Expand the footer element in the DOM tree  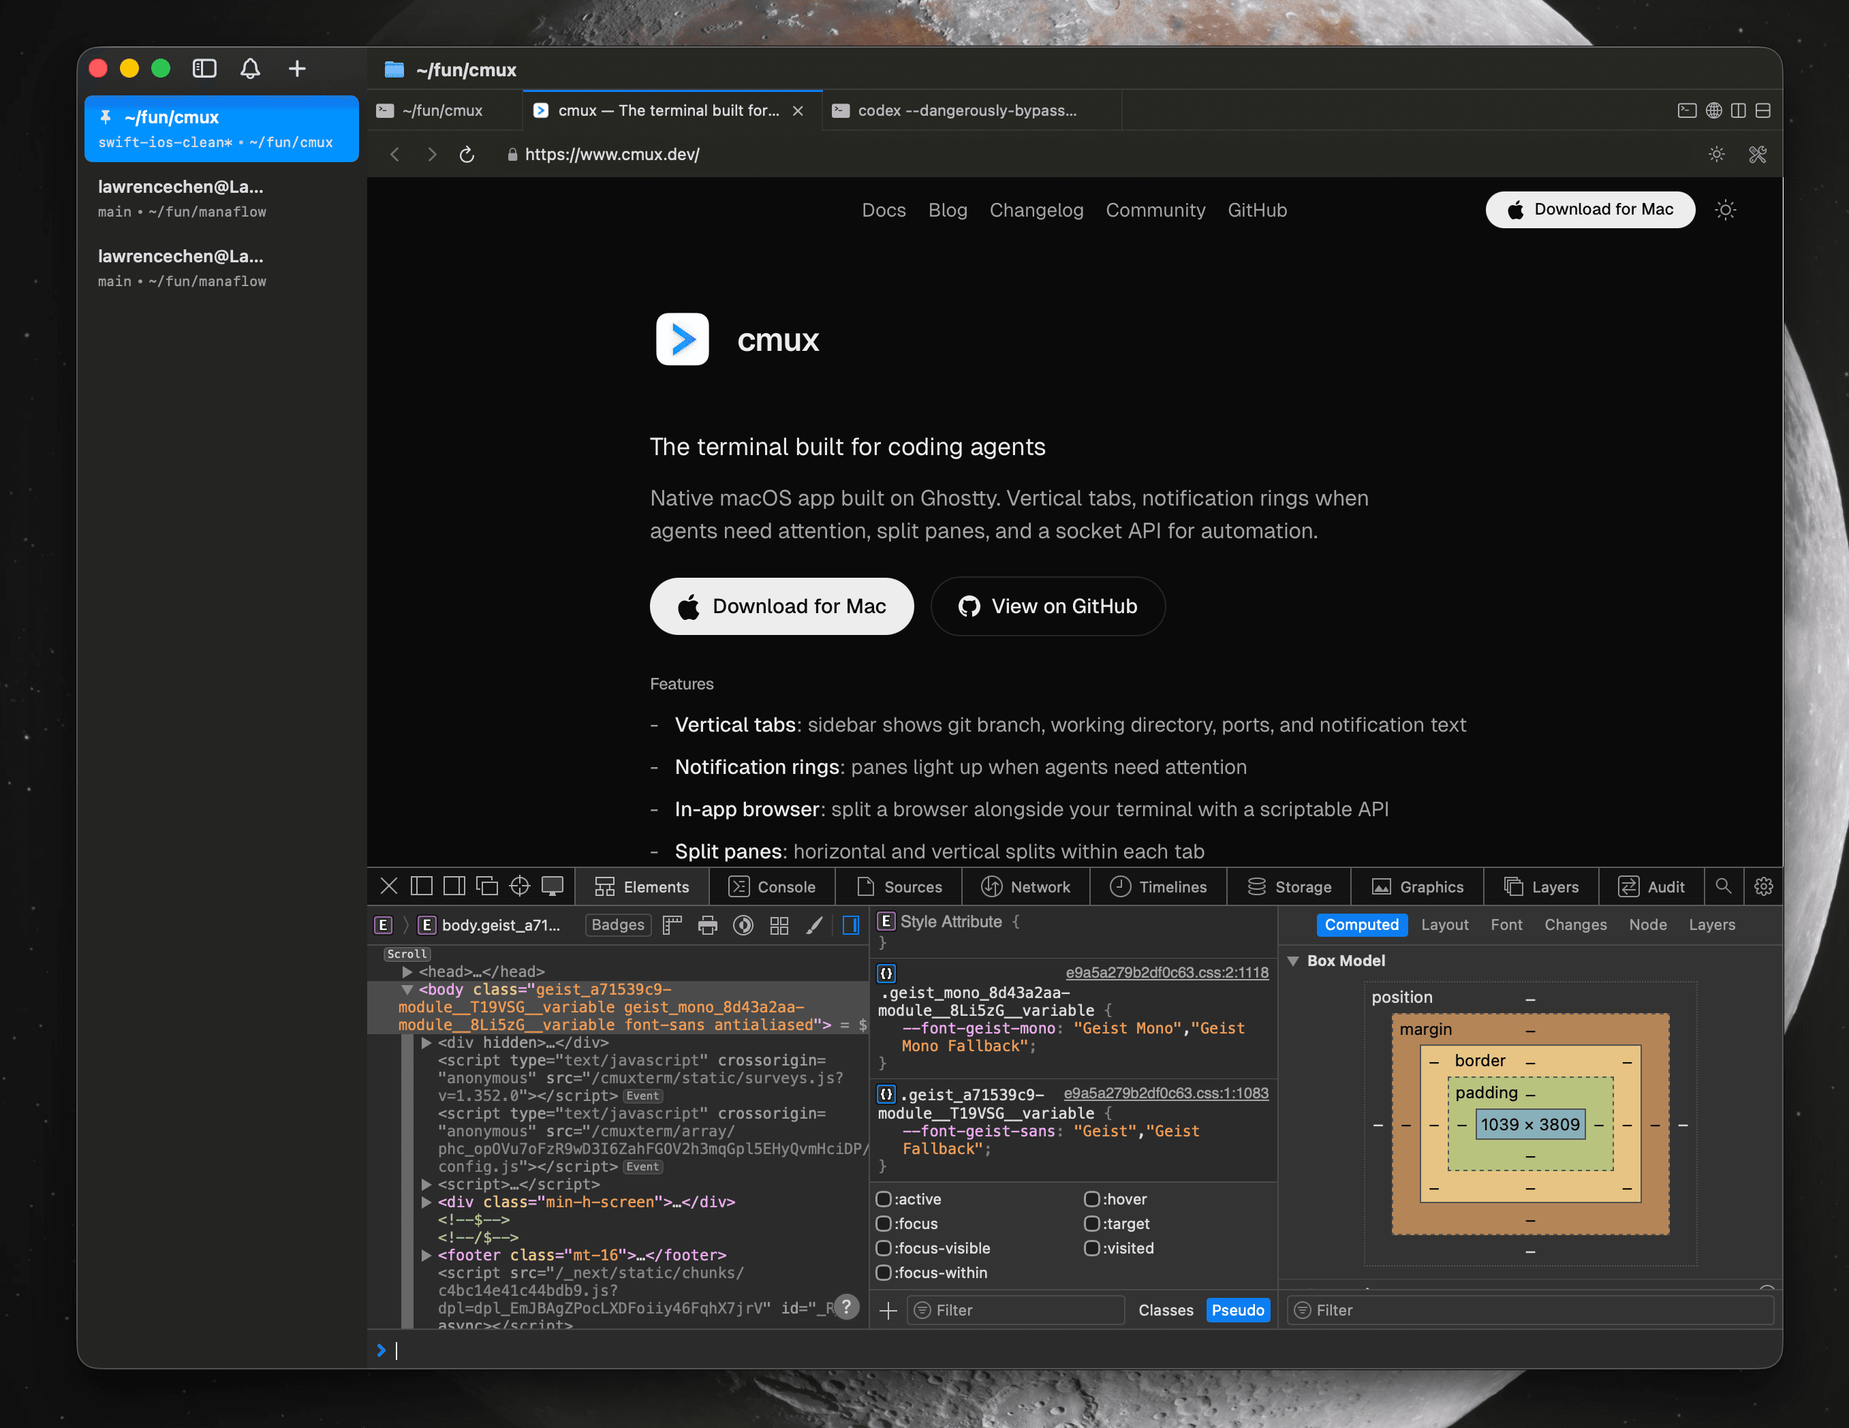click(x=426, y=1256)
